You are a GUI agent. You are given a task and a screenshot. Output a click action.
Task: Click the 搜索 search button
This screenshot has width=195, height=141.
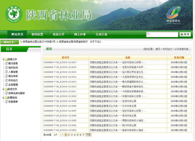pyautogui.click(x=185, y=34)
